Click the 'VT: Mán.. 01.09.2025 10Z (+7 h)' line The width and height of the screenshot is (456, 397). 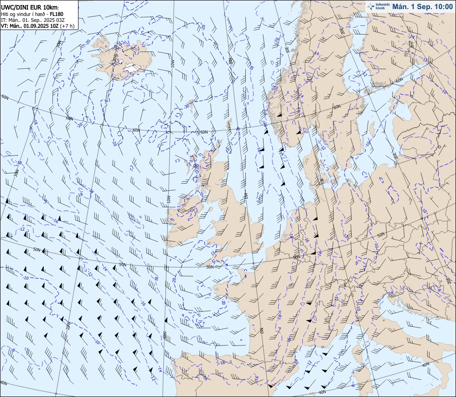coord(37,26)
